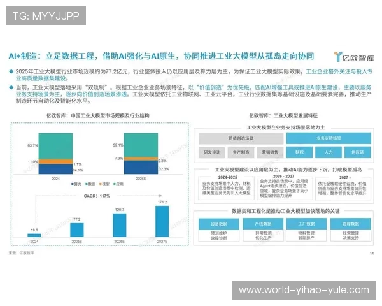
Task: Click the green segment of the 2024 stacked bar
Action: point(55,146)
